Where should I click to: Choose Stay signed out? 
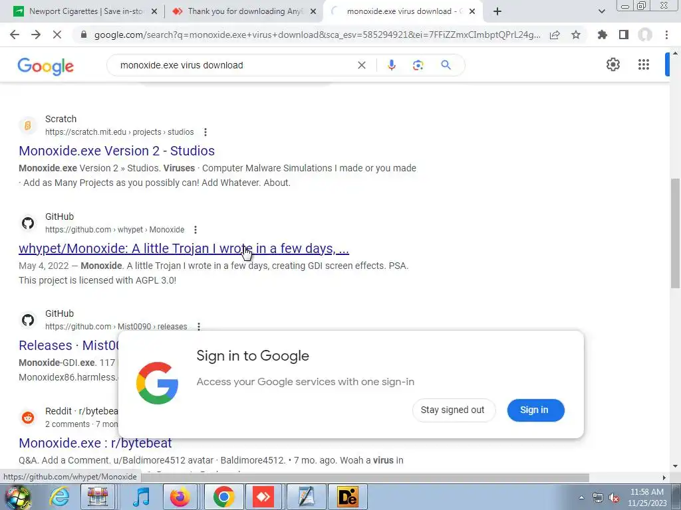coord(453,410)
